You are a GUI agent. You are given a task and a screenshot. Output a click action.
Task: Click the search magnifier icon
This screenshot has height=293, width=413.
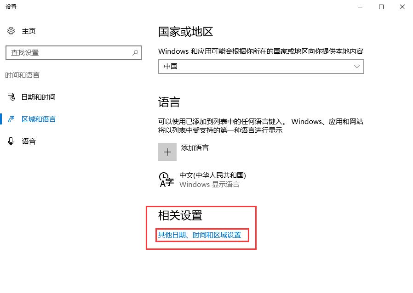tap(136, 53)
